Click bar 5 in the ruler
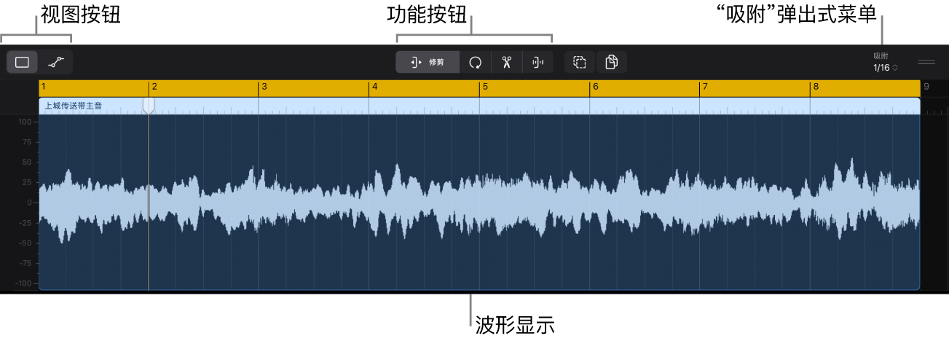 click(x=484, y=87)
